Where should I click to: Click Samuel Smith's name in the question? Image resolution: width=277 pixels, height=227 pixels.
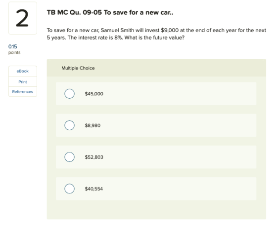(117, 30)
